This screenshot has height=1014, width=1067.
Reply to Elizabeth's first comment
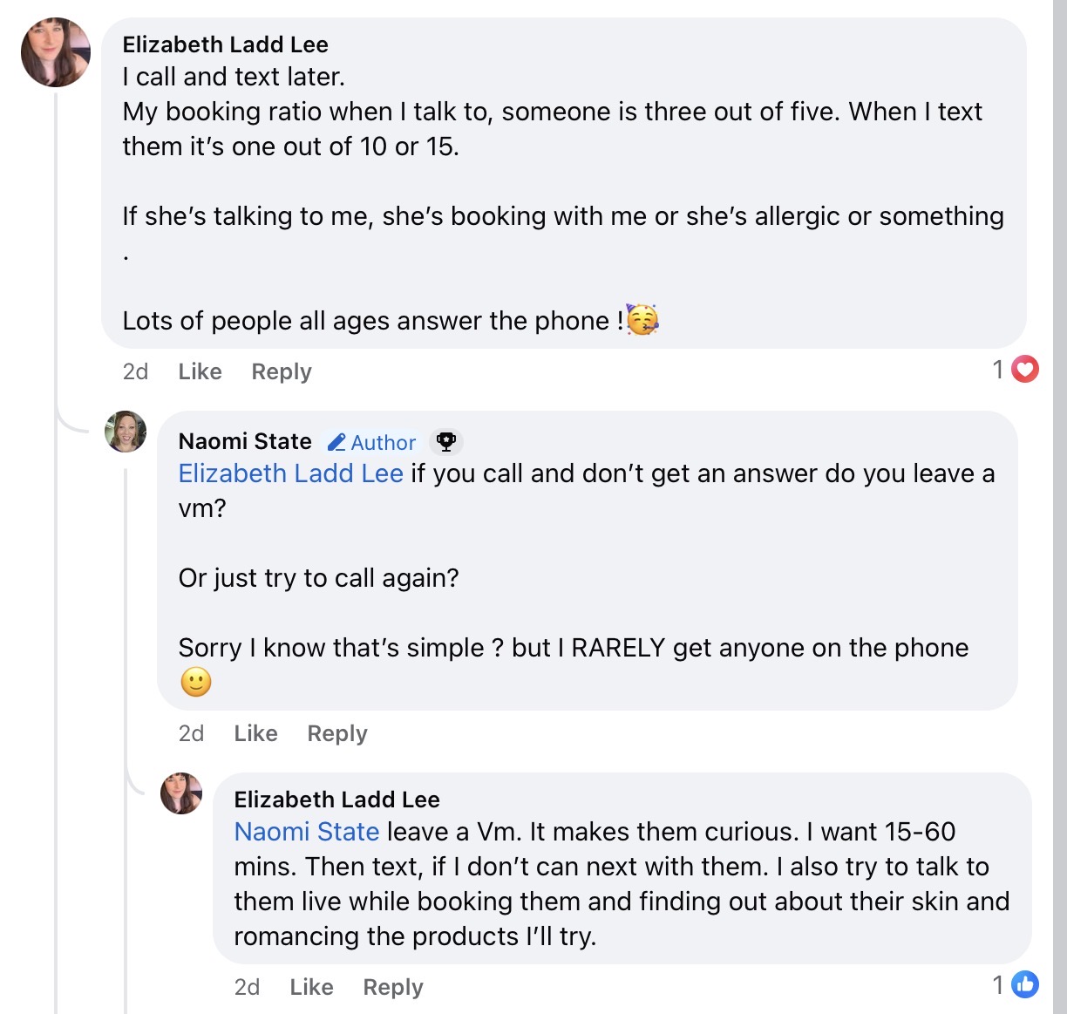(281, 371)
